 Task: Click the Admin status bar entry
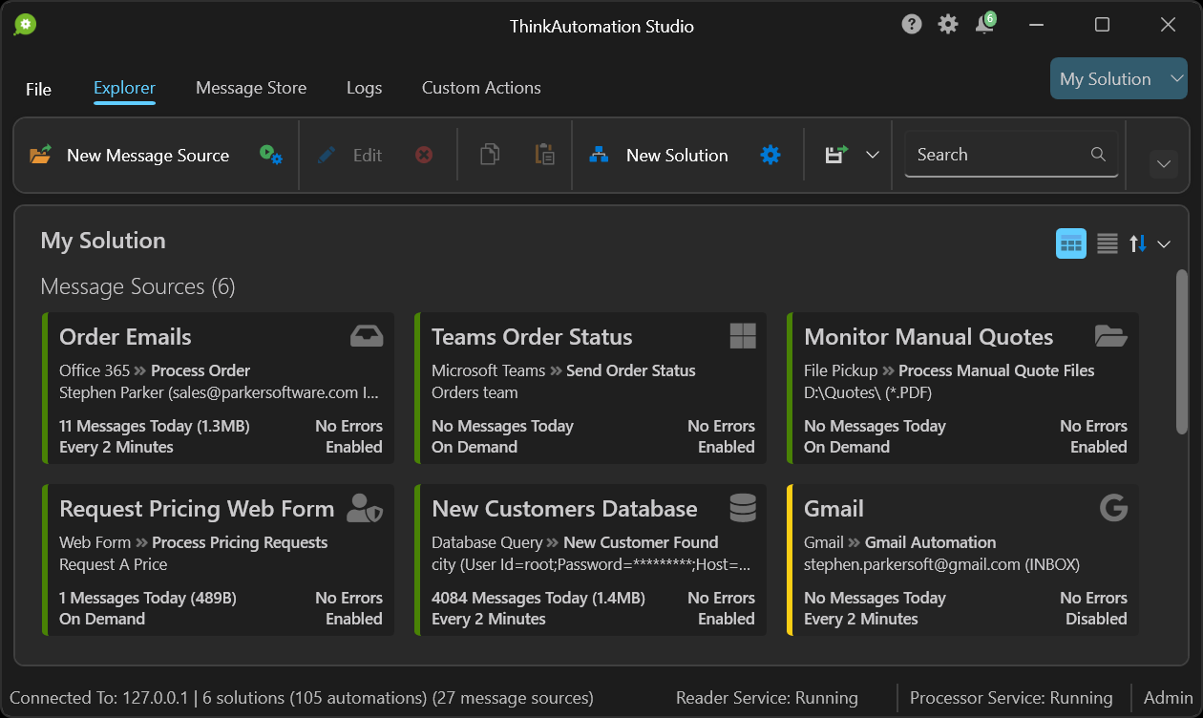[1168, 698]
